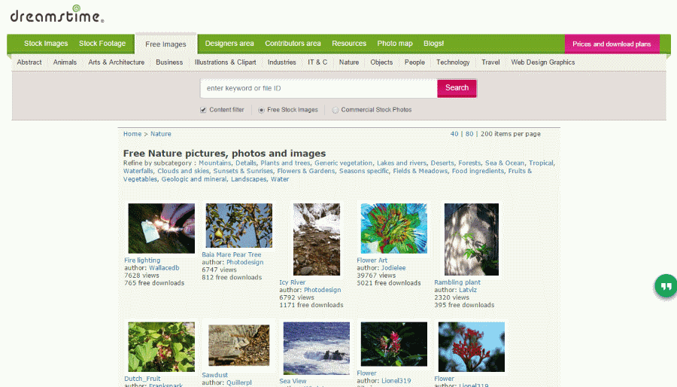Image resolution: width=677 pixels, height=387 pixels.
Task: Focus the keyword or file ID field
Action: tap(319, 89)
